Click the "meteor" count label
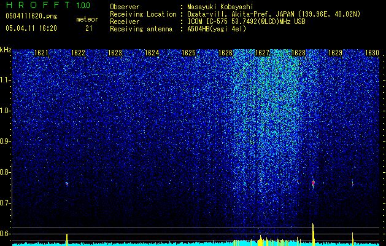Screen dimensions: 386x246 (87, 19)
